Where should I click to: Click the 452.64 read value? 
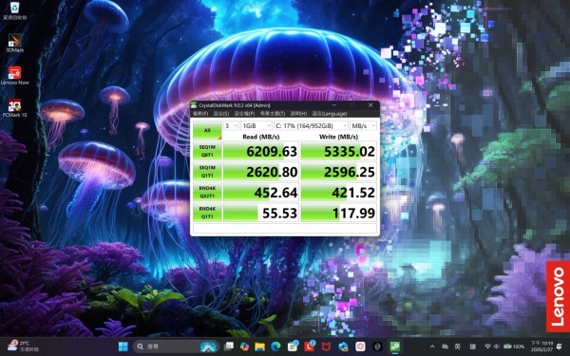[x=261, y=192]
